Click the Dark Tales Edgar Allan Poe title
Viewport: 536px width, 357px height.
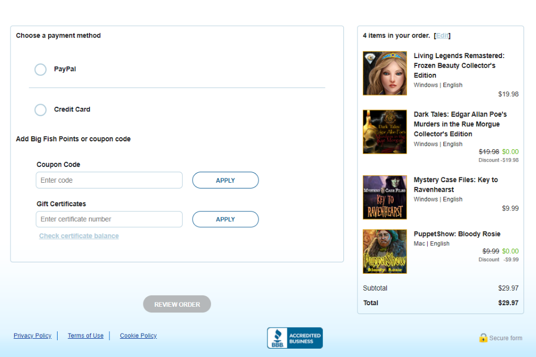point(460,124)
